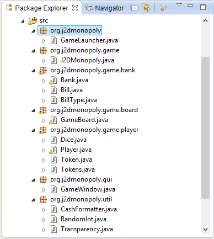The width and height of the screenshot is (214, 239).
Task: Collapse the org.j2dmonopoly.game.board package
Action: click(33, 110)
